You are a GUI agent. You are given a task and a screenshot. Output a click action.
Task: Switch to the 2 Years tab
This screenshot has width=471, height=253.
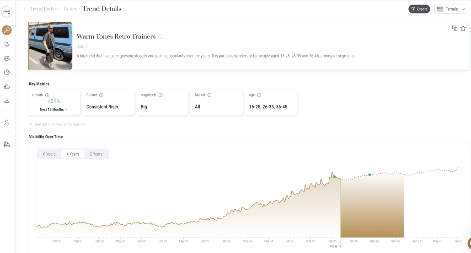96,154
